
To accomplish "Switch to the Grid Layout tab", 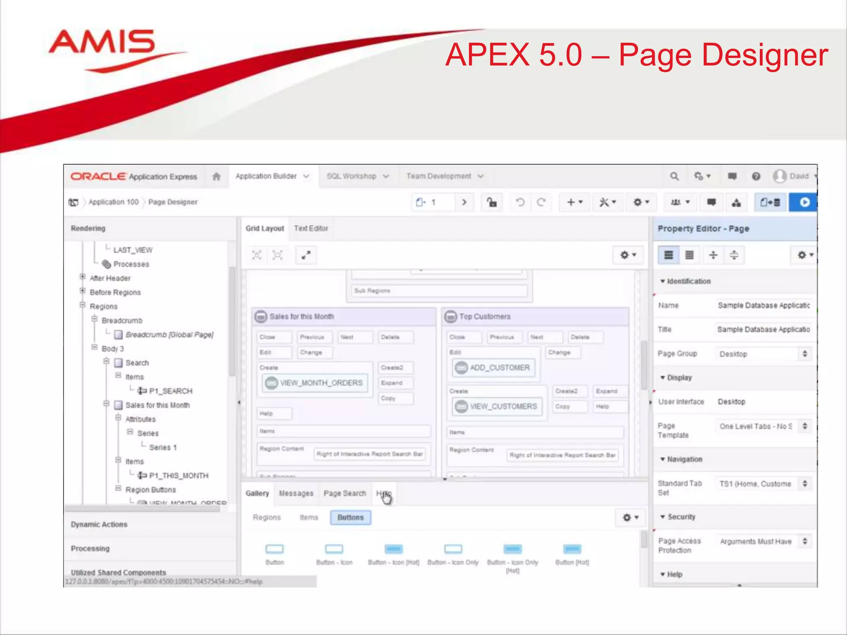I will click(x=265, y=229).
